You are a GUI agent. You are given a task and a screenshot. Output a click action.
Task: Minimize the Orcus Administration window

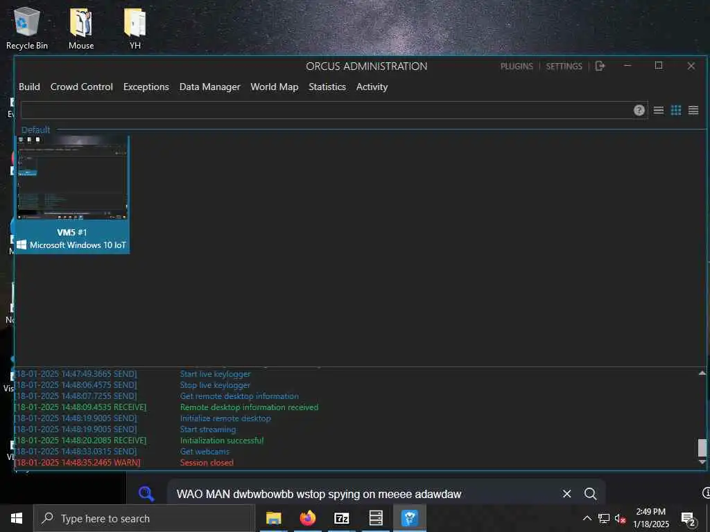[627, 66]
